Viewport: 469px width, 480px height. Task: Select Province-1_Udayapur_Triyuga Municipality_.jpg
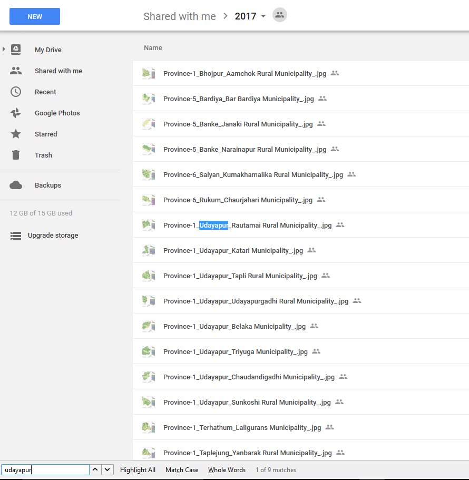300,351
